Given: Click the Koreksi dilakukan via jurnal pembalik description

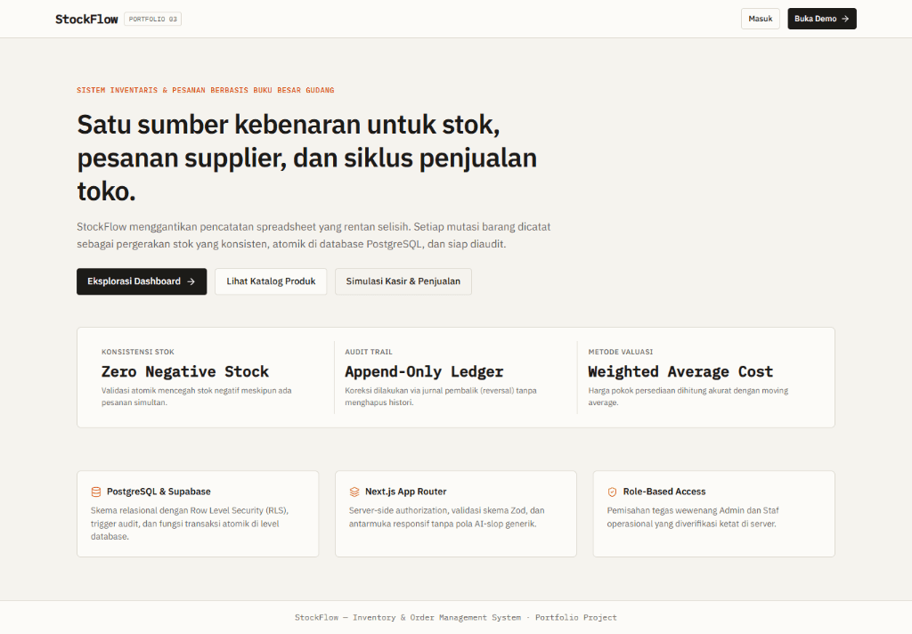Looking at the screenshot, I should coord(441,396).
